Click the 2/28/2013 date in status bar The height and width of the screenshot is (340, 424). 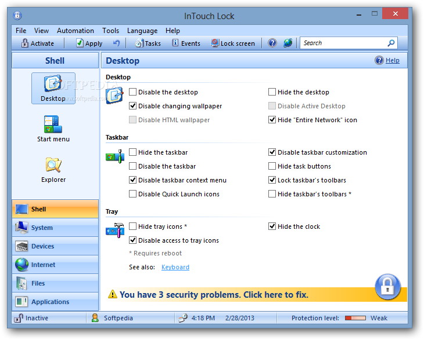240,318
